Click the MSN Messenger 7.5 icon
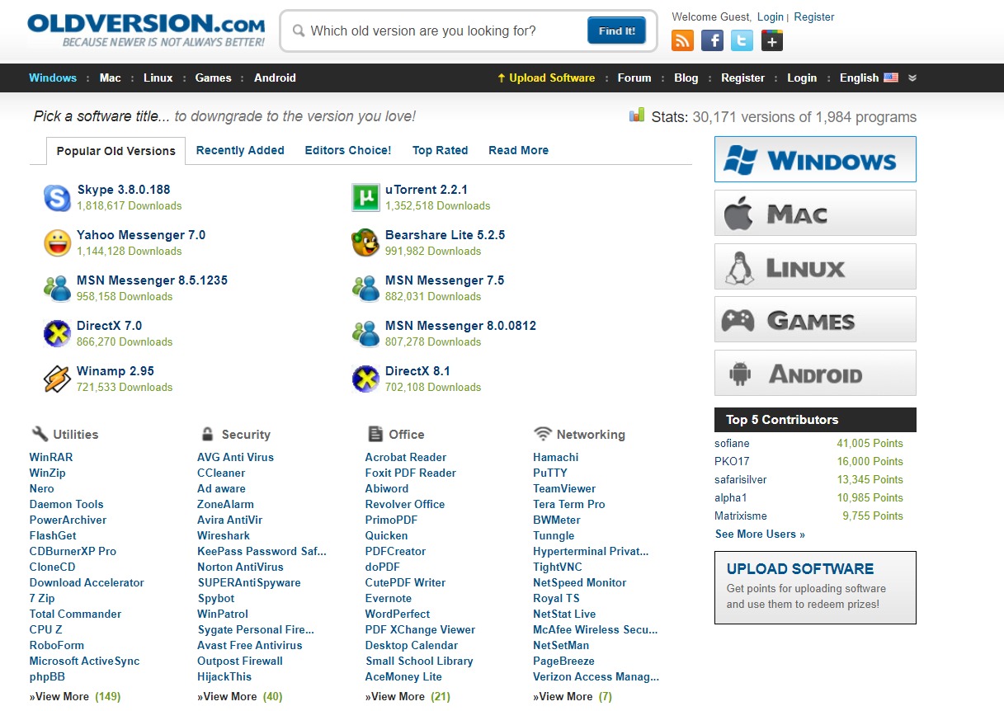Image resolution: width=1004 pixels, height=711 pixels. [x=365, y=289]
